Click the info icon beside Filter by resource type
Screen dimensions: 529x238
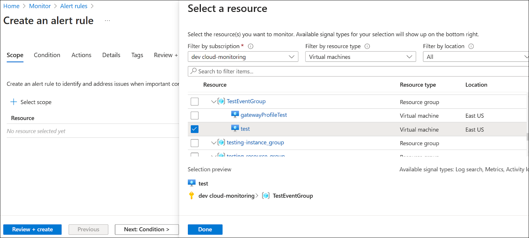(x=367, y=46)
